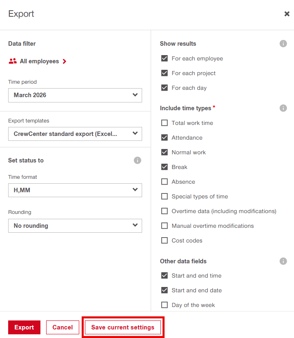Check the Absence time type

165,182
